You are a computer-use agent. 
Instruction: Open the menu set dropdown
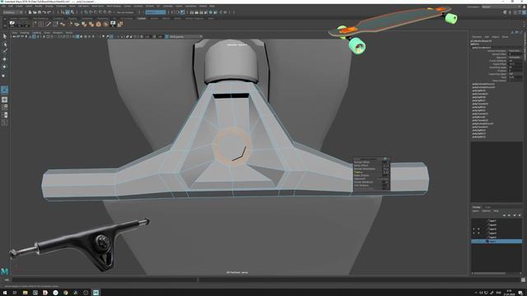(x=13, y=12)
